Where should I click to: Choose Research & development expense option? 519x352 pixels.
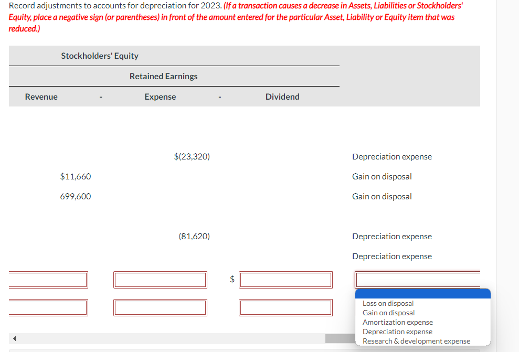pos(416,340)
